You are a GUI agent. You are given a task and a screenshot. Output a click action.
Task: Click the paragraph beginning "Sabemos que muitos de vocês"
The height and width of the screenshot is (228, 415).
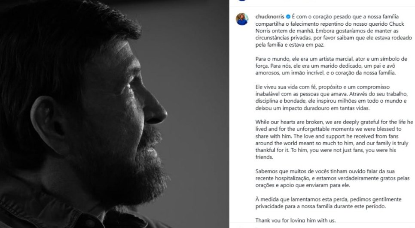(x=333, y=178)
